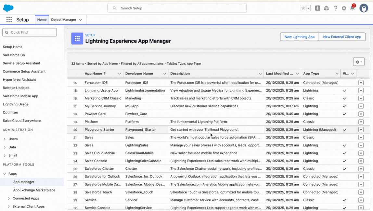The width and height of the screenshot is (373, 211).
Task: Open the notifications bell
Action: (x=352, y=8)
